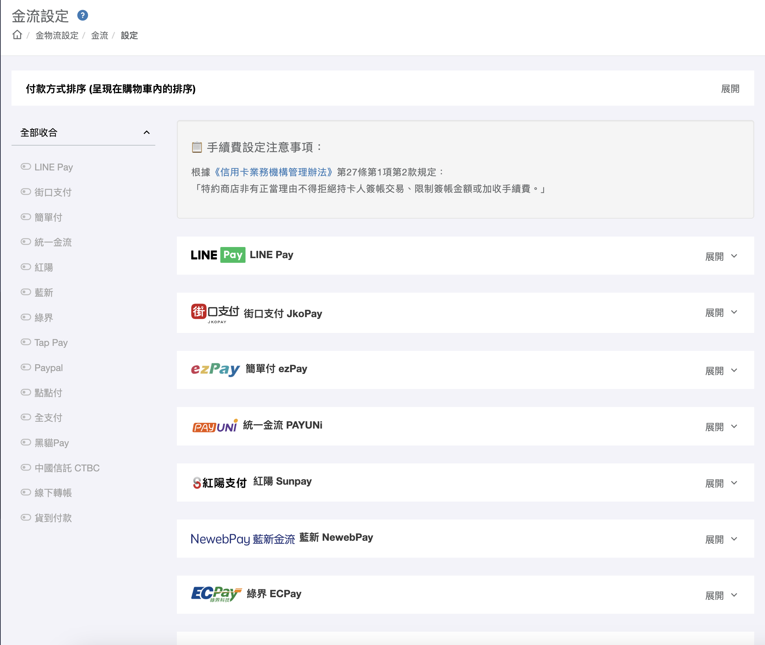Click 展開 text on 綠界 ECPay row
Screen dimensions: 765x645
coord(715,596)
